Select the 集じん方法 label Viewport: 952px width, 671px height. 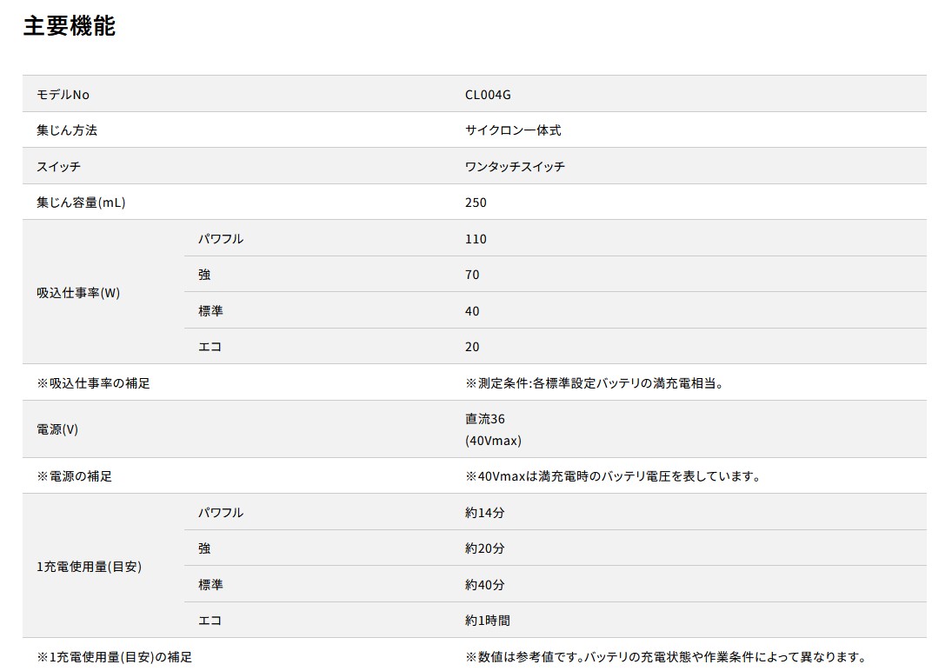(67, 130)
